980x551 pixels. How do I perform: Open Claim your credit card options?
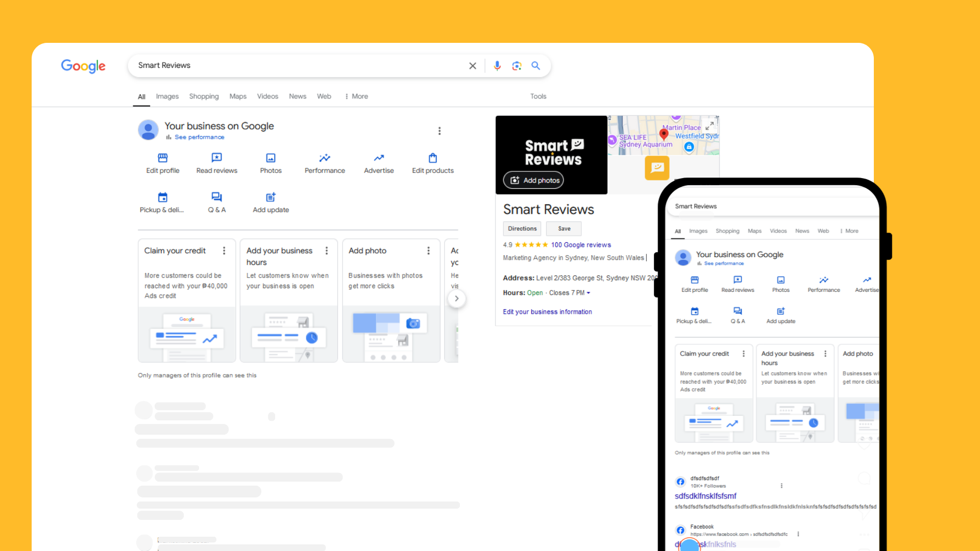pyautogui.click(x=224, y=251)
